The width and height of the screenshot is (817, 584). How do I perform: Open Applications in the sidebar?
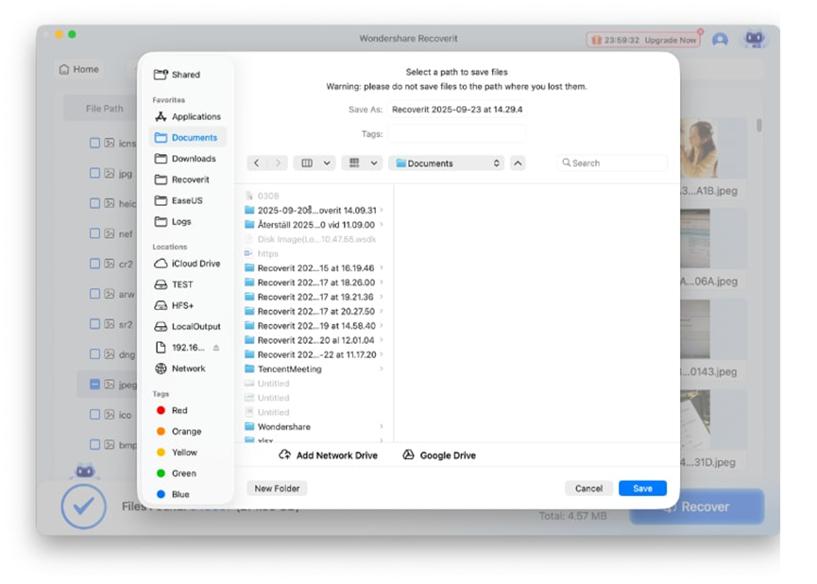[196, 117]
